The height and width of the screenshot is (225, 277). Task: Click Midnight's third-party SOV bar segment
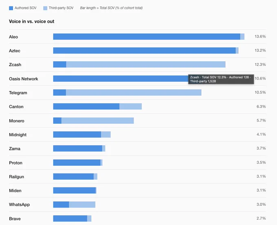point(106,134)
